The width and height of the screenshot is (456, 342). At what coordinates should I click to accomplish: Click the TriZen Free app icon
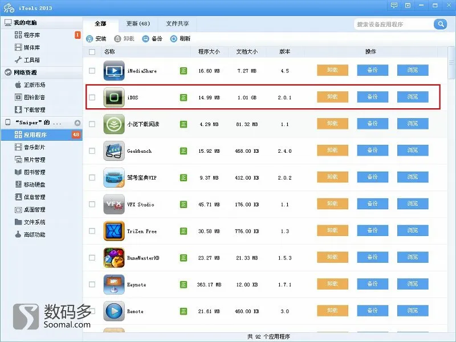tap(114, 231)
